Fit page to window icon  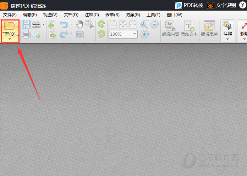[x=123, y=24]
